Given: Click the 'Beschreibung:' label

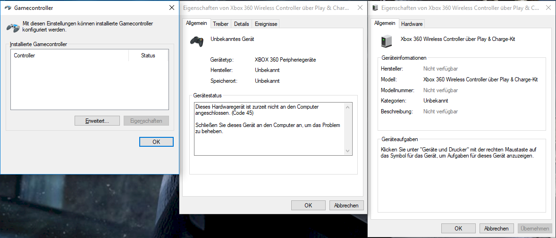Looking at the screenshot, I should pos(397,111).
